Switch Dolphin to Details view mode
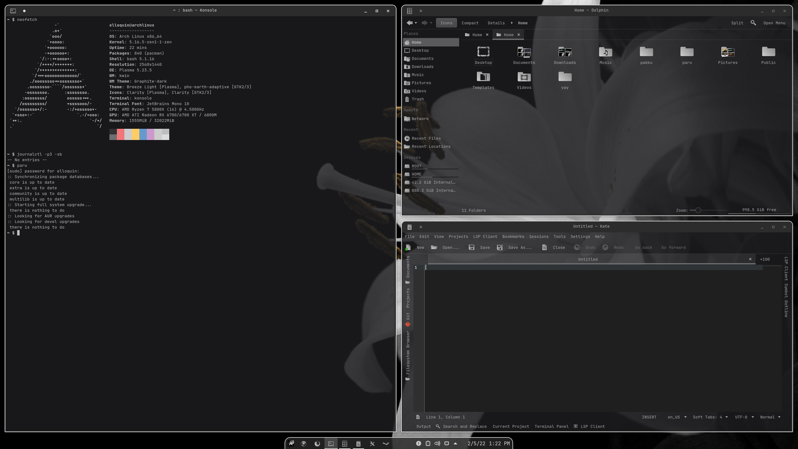This screenshot has width=798, height=449. (x=496, y=23)
